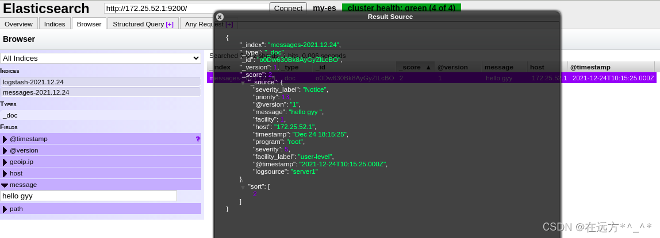
Task: Collapse the _source node in JSON
Action: tap(243, 83)
